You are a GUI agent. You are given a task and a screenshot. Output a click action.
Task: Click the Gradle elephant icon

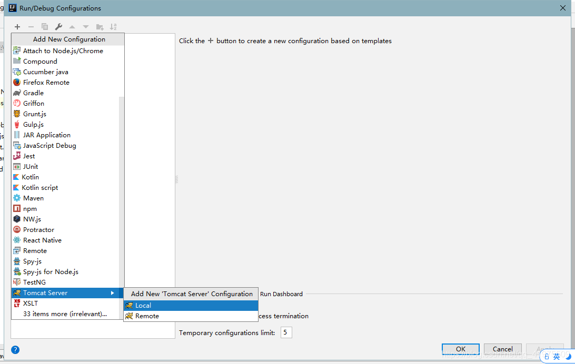click(17, 93)
